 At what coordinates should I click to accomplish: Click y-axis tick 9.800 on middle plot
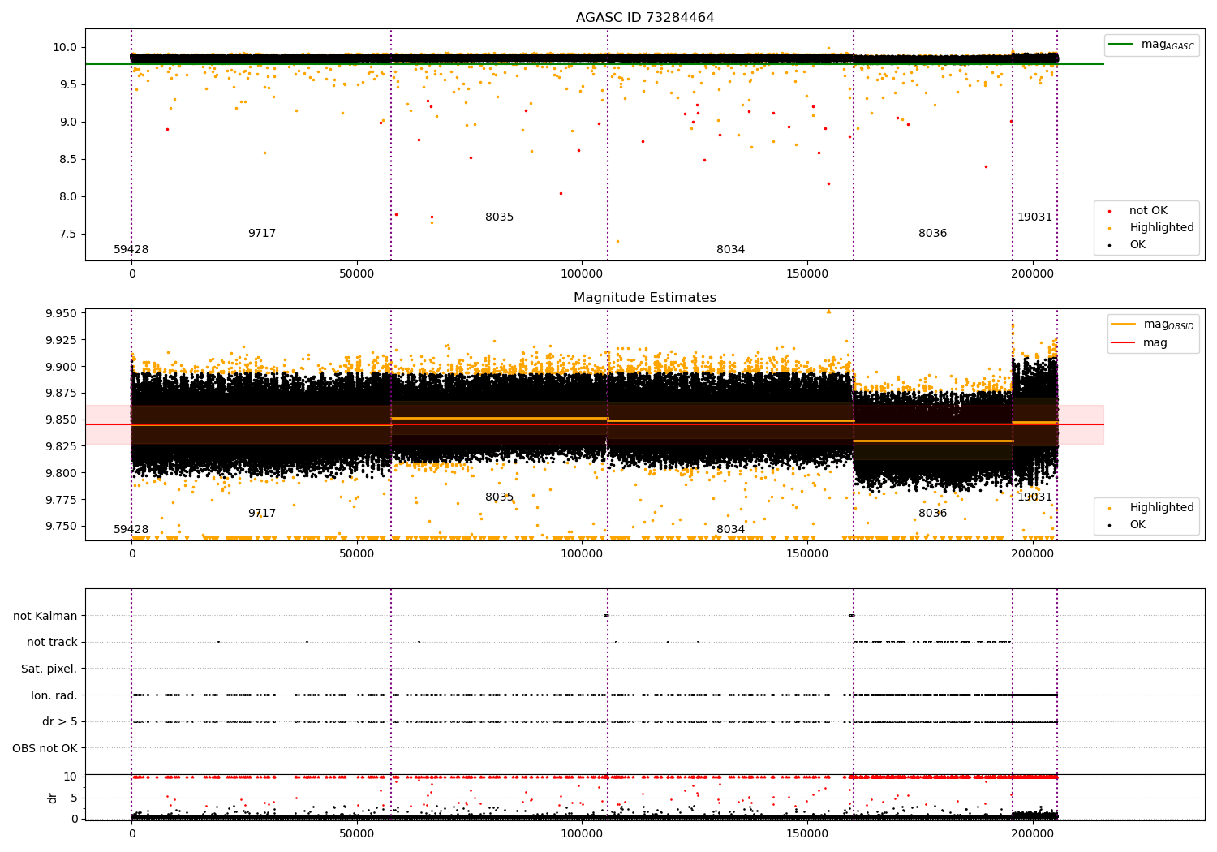62,474
